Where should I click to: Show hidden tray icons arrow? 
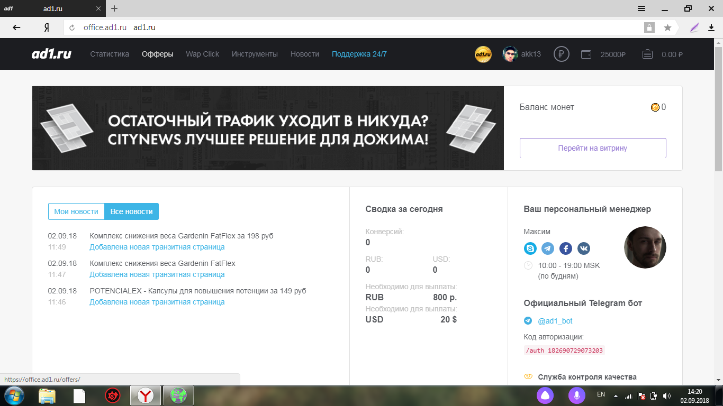tap(616, 395)
